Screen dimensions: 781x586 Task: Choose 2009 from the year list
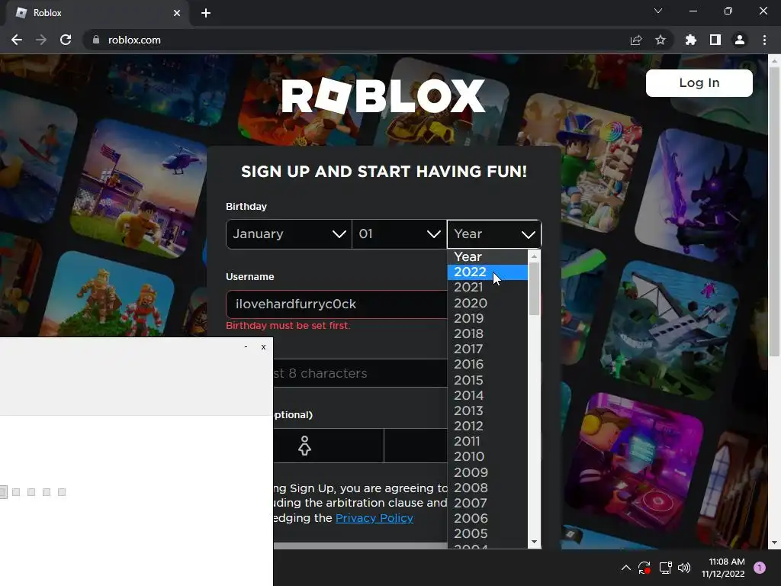(487, 472)
